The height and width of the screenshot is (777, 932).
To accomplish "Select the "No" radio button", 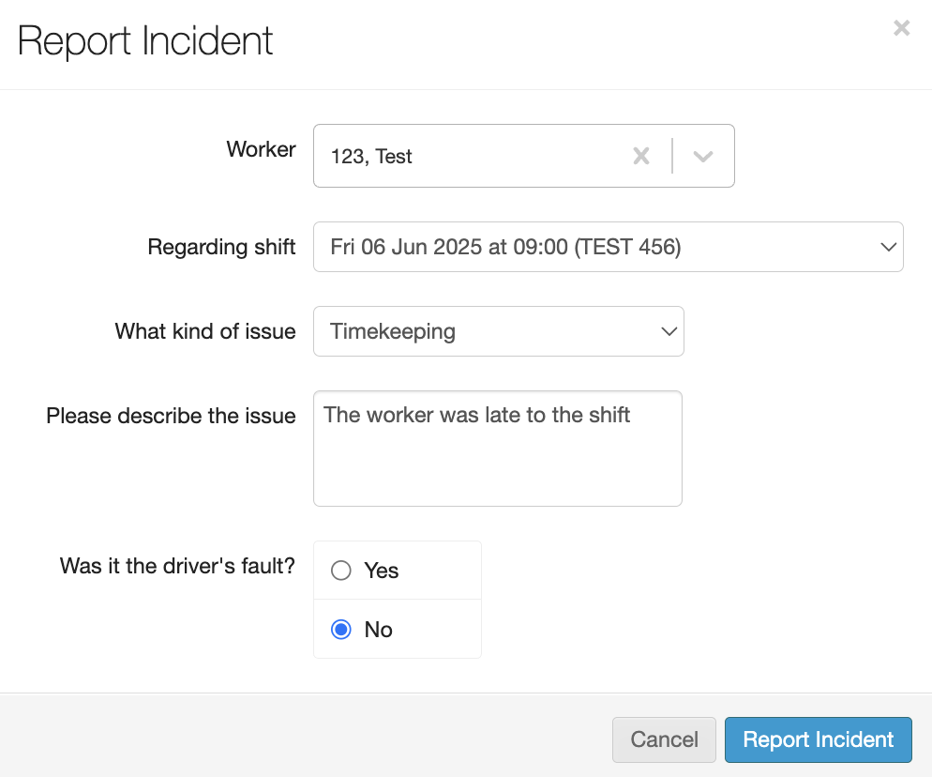I will pos(341,630).
